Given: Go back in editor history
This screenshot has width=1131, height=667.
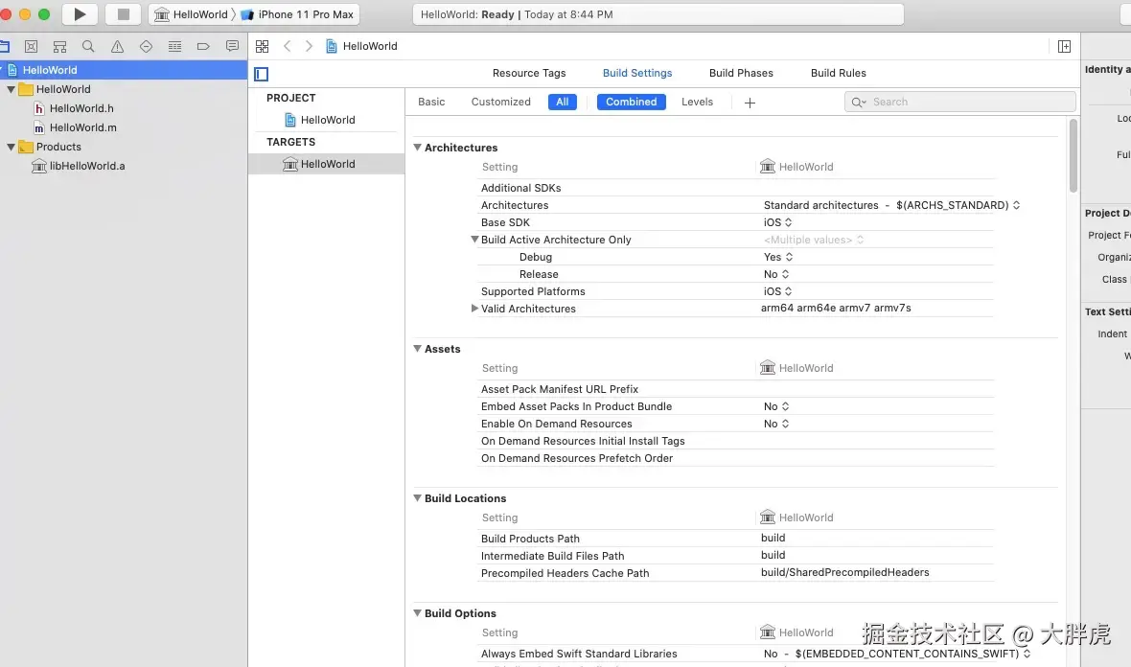Looking at the screenshot, I should 288,46.
